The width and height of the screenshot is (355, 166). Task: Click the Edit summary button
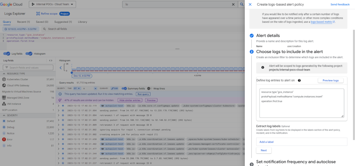(x=115, y=88)
